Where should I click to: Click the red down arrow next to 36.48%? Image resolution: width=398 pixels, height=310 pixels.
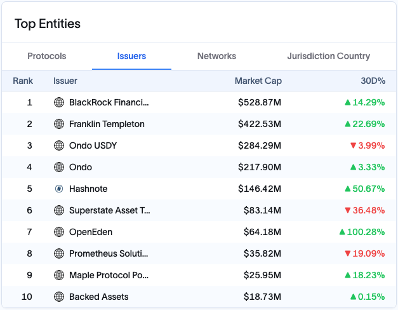coord(348,210)
